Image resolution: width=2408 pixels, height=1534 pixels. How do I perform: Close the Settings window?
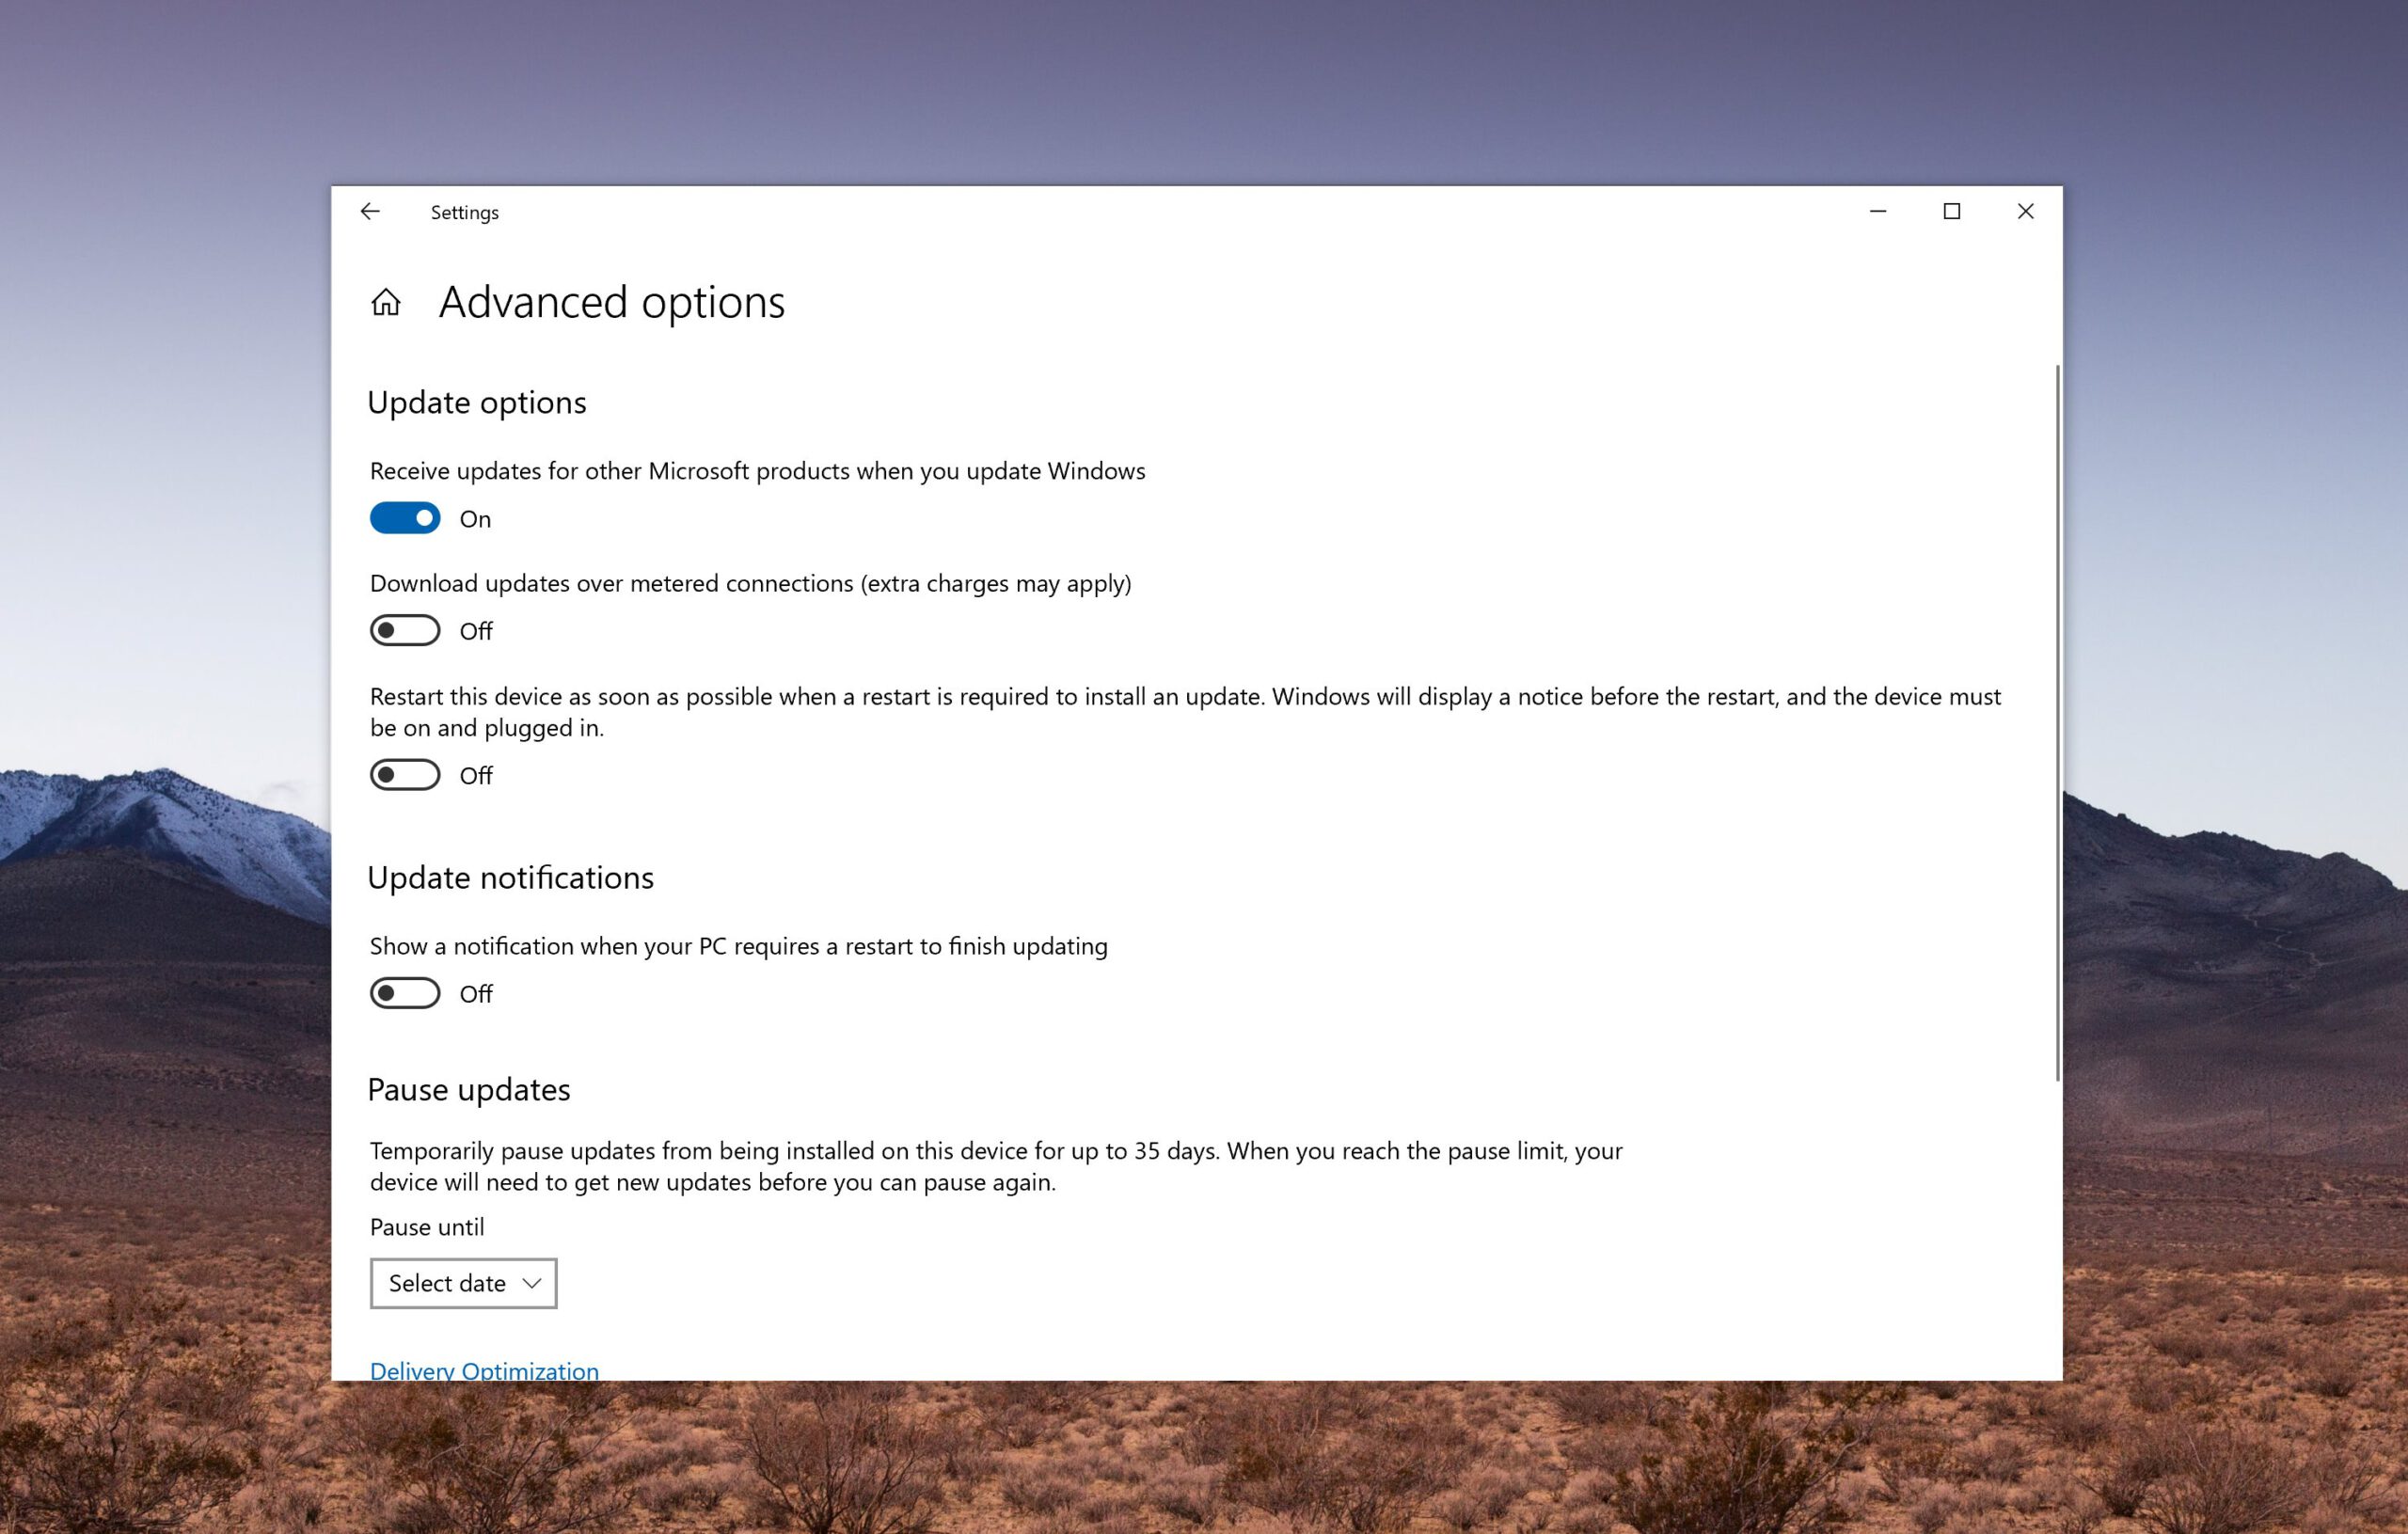[x=2025, y=211]
